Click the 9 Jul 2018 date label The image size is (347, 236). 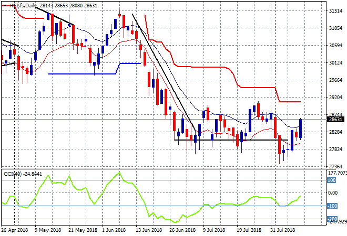[214, 230]
